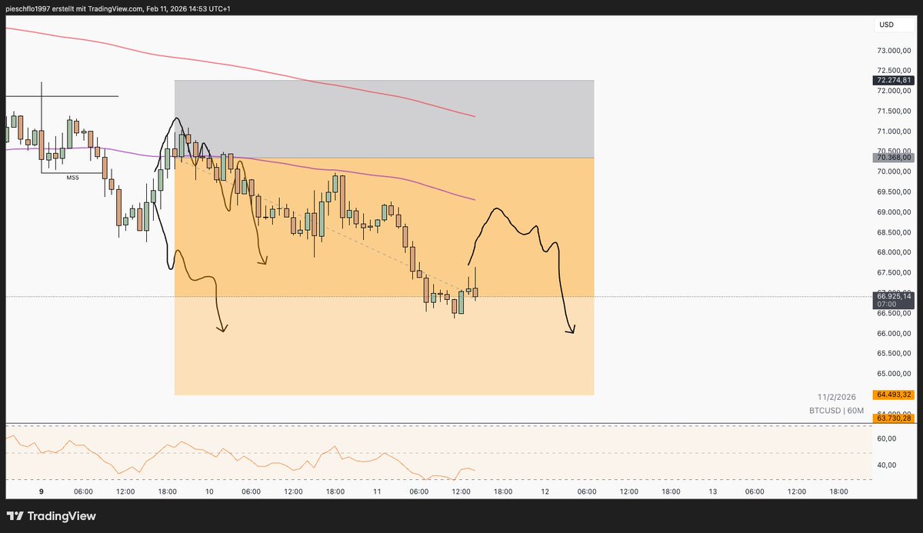
Task: Click the 63.730,28 price tag
Action: [893, 418]
